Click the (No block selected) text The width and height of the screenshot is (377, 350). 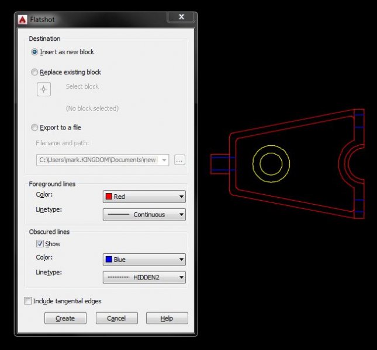(x=92, y=108)
